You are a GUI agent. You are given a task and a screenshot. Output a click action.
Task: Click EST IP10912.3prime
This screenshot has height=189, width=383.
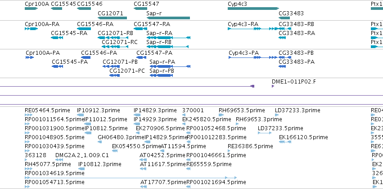coord(81,115)
